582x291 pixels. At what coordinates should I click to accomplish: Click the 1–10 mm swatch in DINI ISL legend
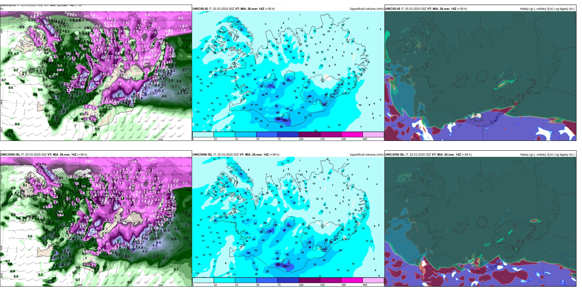203,280
